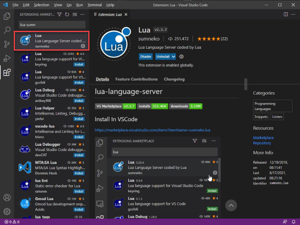300x225 pixels.
Task: Disable the Lua sumneko extension
Action: 146,57
